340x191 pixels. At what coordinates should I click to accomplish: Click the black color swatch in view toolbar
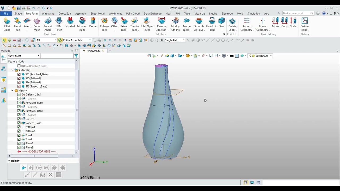[x=232, y=56]
